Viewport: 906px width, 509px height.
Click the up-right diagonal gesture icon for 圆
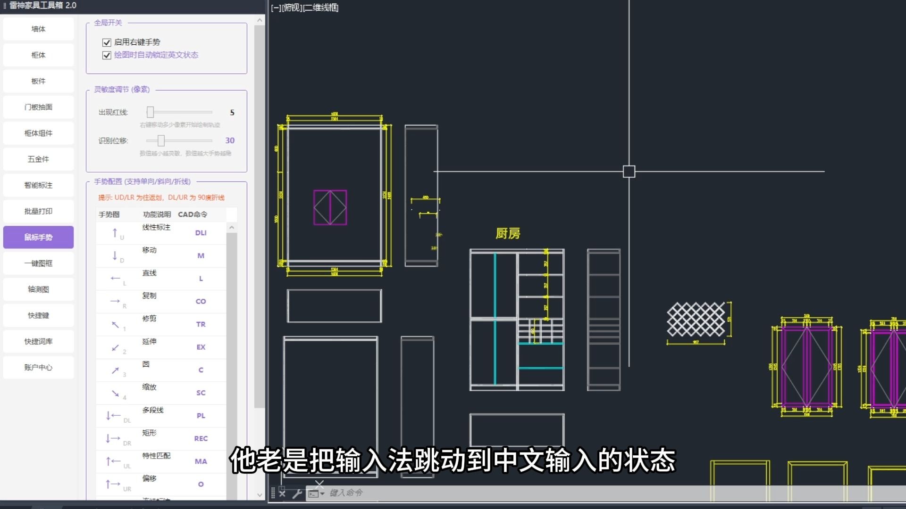coord(115,370)
